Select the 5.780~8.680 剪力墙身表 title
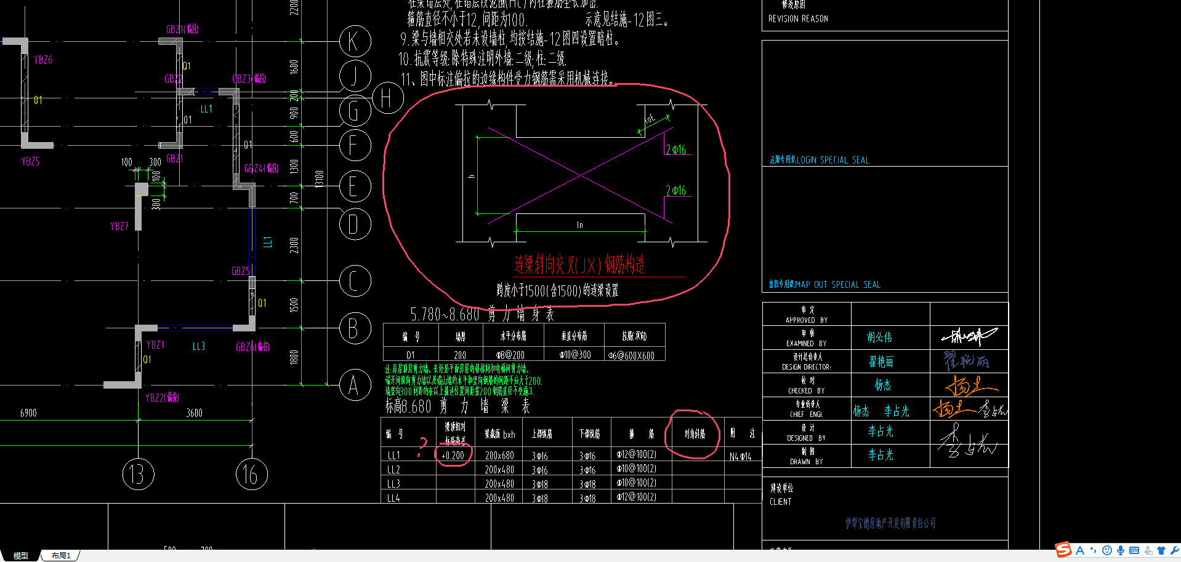The height and width of the screenshot is (562, 1181). tap(482, 314)
